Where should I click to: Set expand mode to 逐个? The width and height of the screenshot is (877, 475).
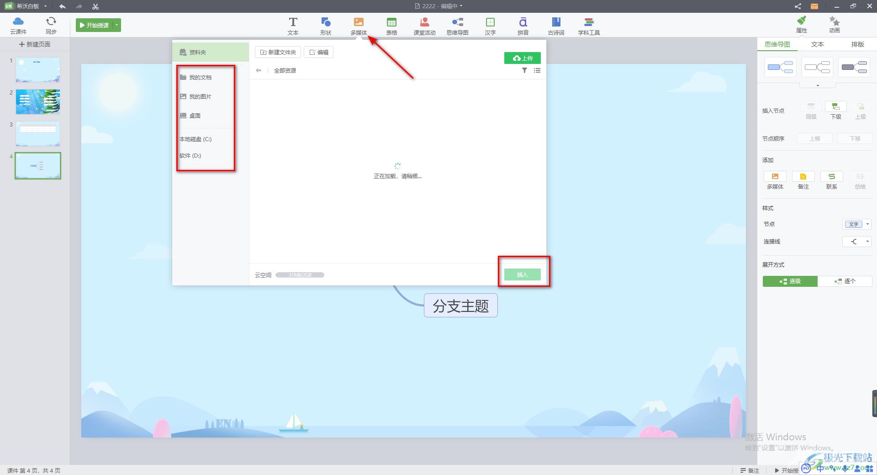tap(845, 281)
